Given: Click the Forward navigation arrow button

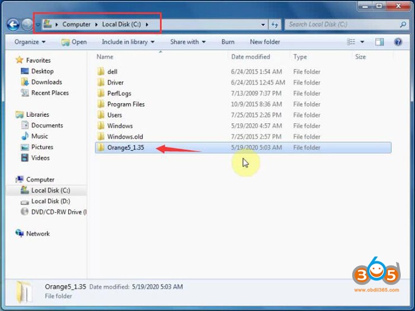Looking at the screenshot, I should pyautogui.click(x=27, y=25).
